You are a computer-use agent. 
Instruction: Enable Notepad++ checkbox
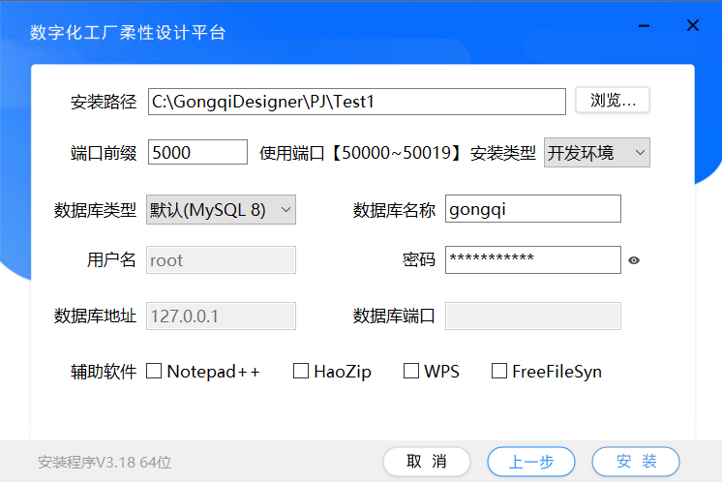tap(154, 371)
